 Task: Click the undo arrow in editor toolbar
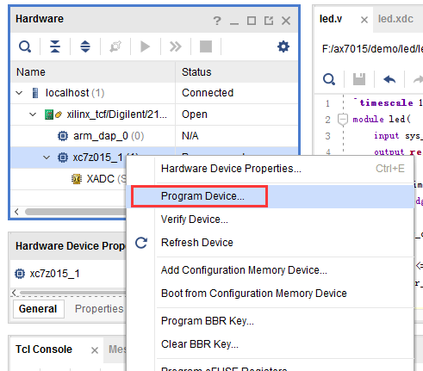pyautogui.click(x=389, y=79)
